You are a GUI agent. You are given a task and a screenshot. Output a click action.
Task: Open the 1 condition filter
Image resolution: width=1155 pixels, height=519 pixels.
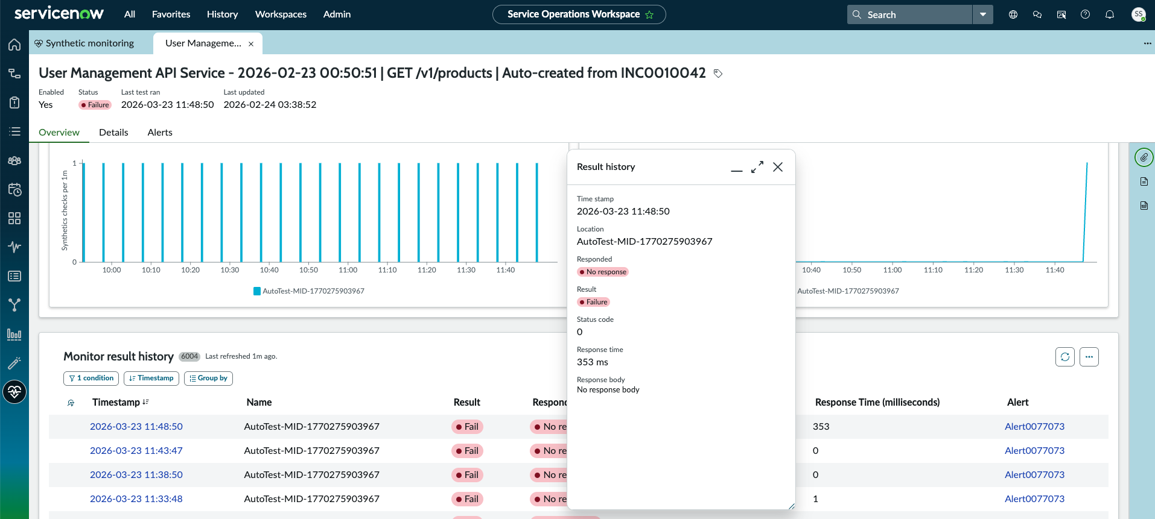click(91, 378)
